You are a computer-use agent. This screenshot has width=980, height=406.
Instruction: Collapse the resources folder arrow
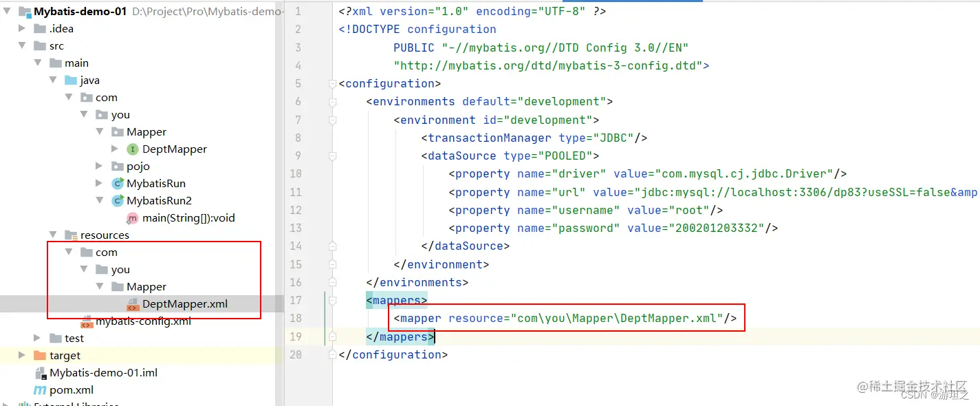click(53, 235)
